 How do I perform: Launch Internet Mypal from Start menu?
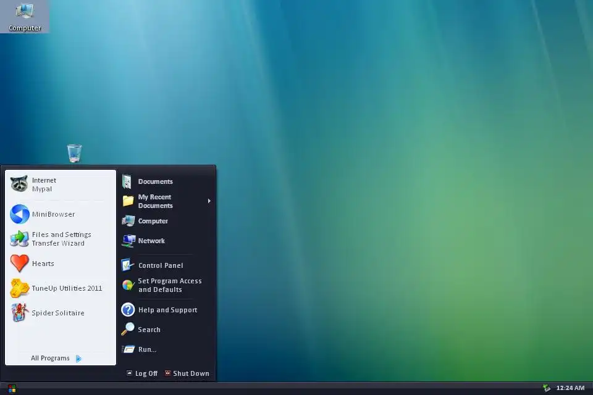[61, 185]
